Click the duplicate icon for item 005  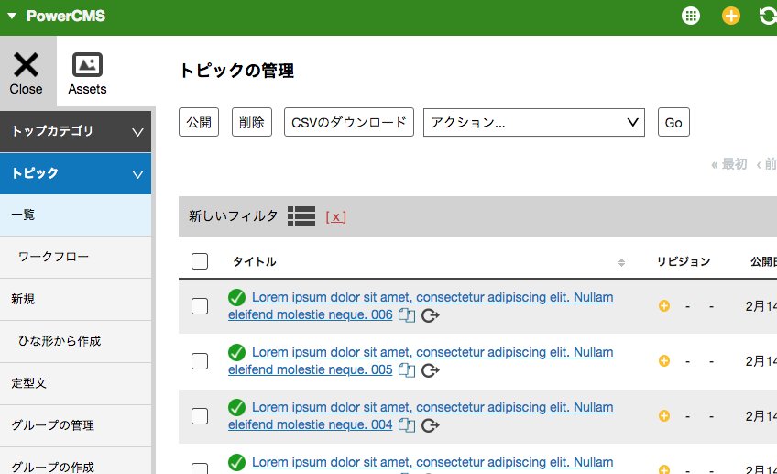tap(407, 370)
